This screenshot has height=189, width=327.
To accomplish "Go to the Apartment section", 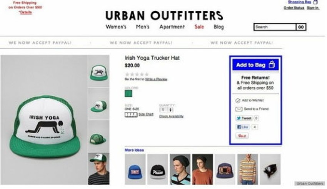I will [x=172, y=27].
